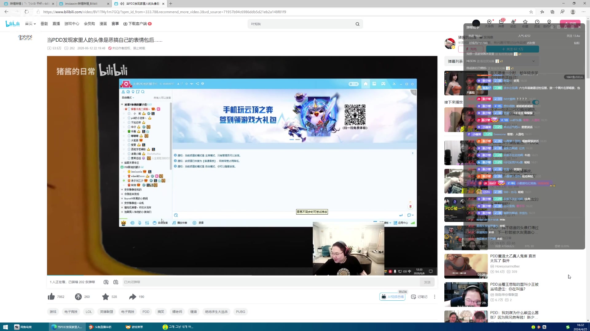
Task: Open settings gear in 弹幕助手 overlay
Action: point(572,27)
